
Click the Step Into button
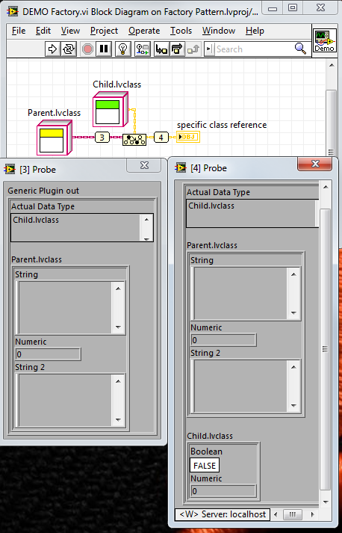161,49
